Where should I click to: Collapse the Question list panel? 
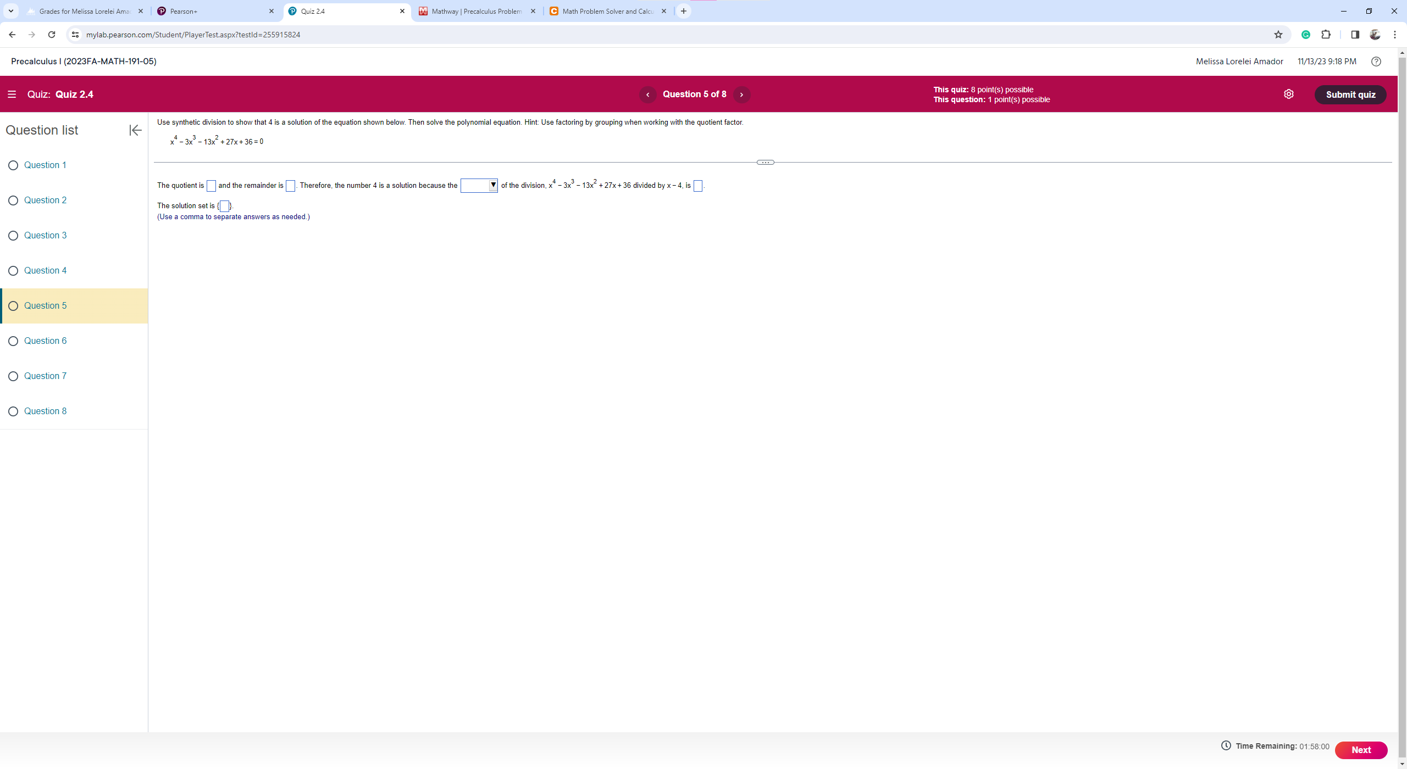[135, 130]
